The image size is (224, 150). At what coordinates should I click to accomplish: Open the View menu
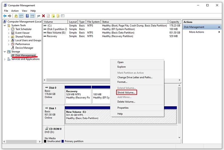click(x=24, y=11)
